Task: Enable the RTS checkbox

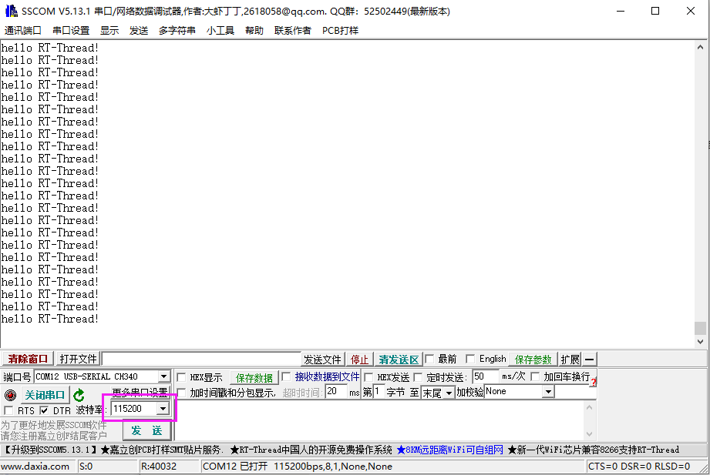Action: coord(9,410)
